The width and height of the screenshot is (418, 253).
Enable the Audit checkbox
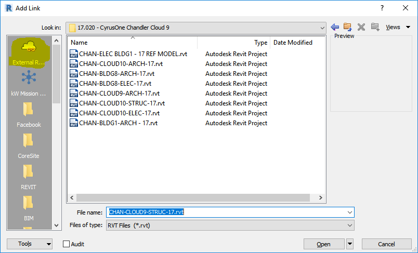pos(66,244)
